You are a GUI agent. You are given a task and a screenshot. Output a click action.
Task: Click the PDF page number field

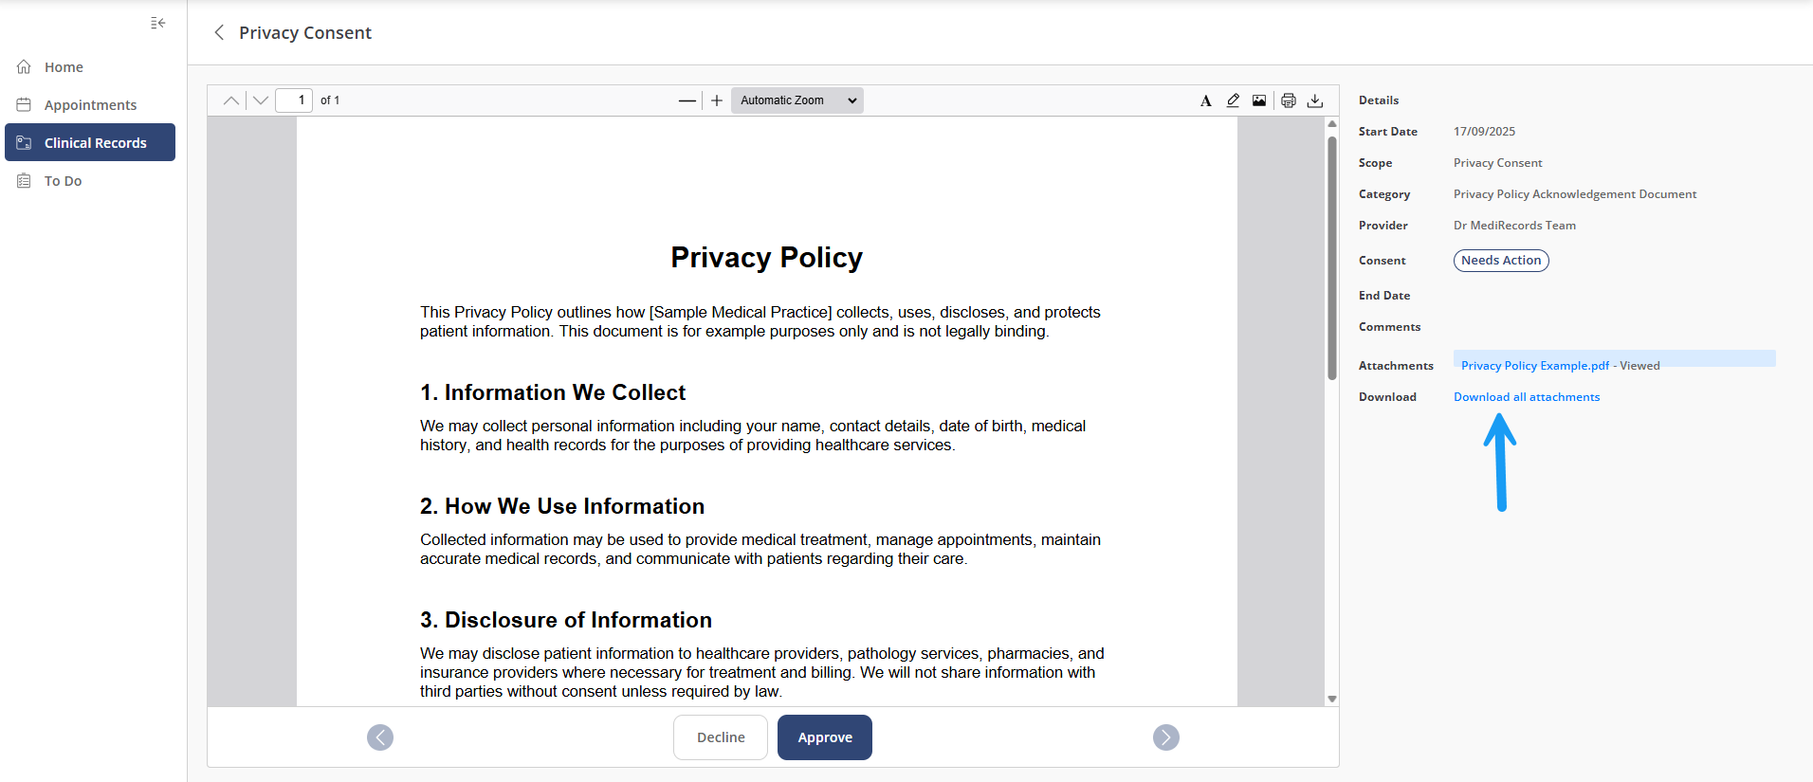(x=294, y=100)
